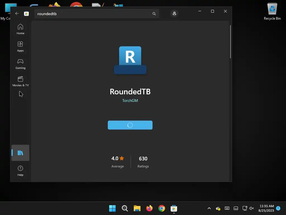Launch Firefox from the taskbar
The height and width of the screenshot is (215, 286).
[x=149, y=208]
